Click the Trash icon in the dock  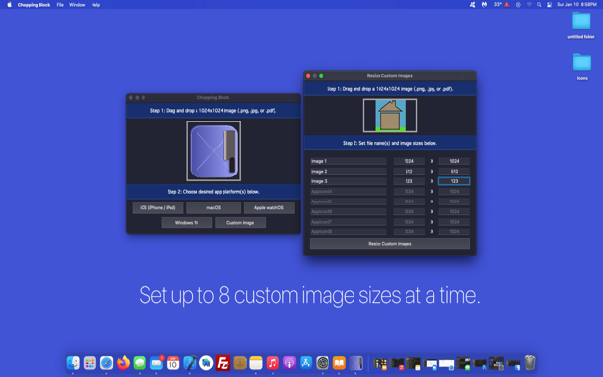(x=530, y=363)
